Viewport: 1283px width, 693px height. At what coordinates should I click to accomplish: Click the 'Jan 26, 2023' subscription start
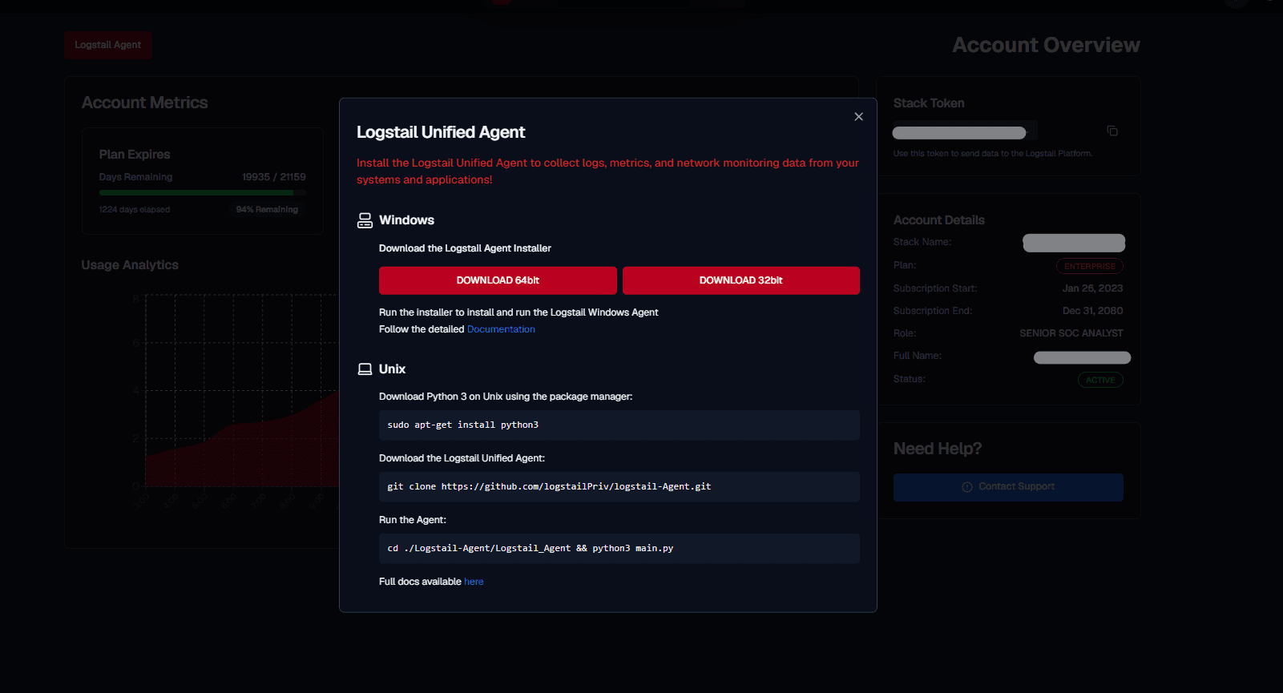click(x=1092, y=288)
